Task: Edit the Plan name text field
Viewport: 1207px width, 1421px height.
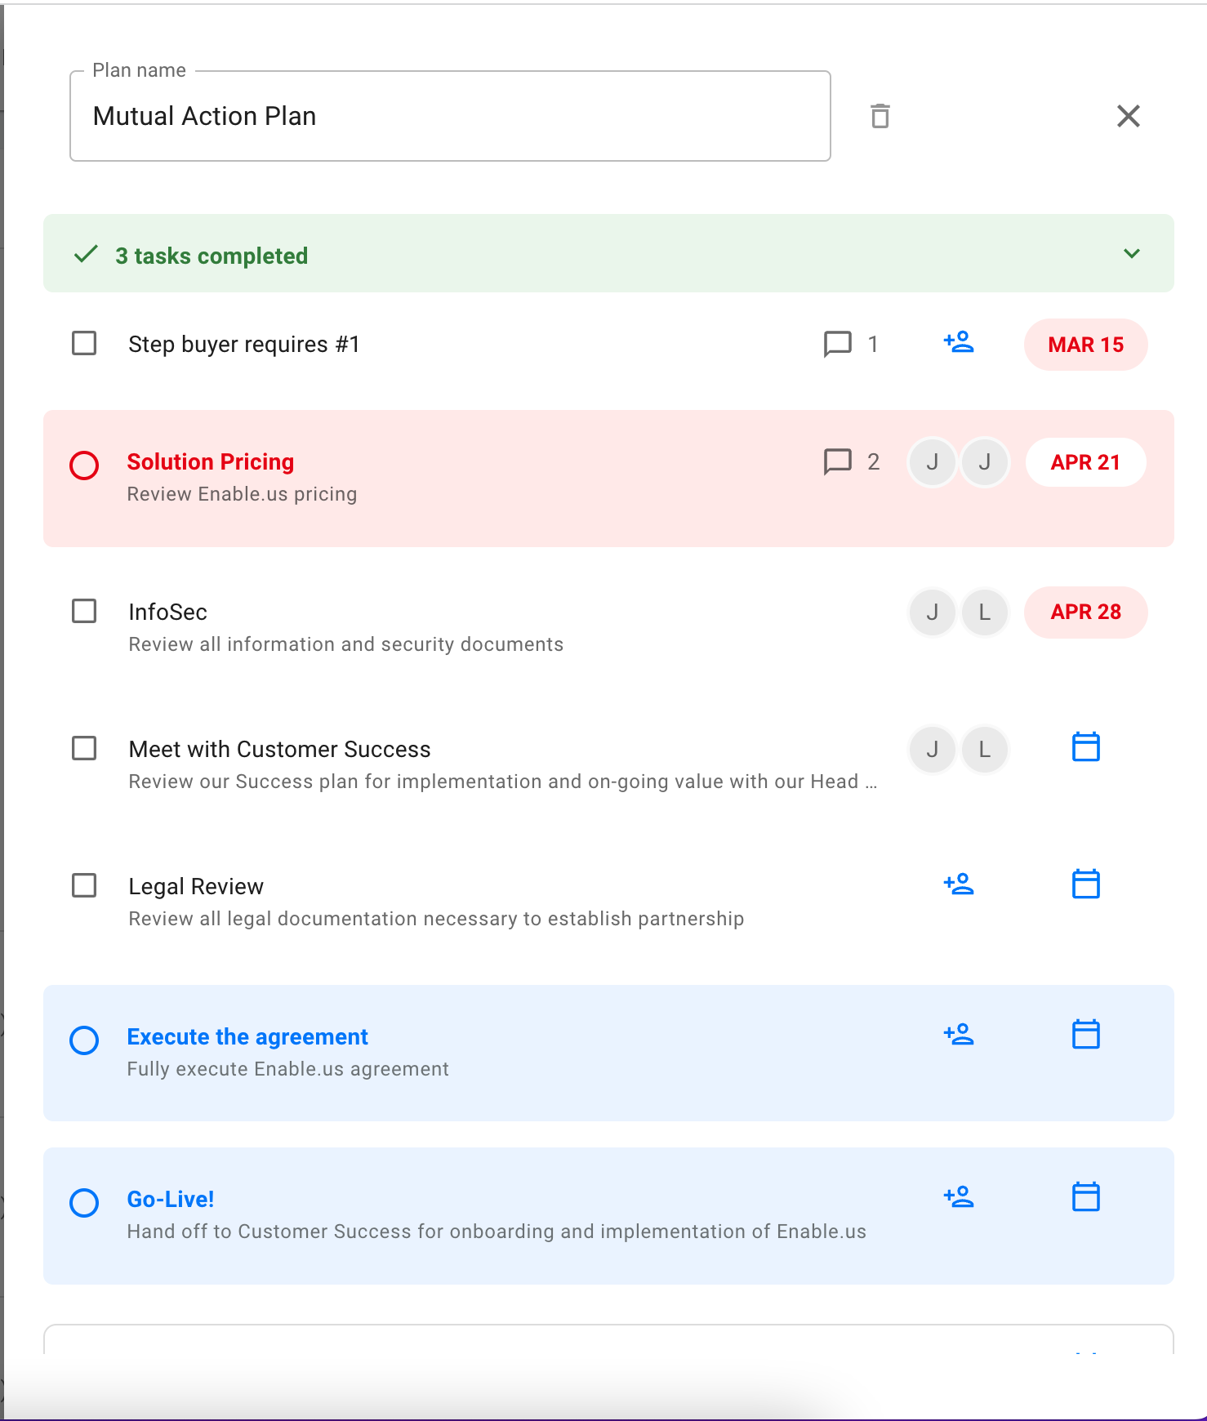Action: point(450,116)
